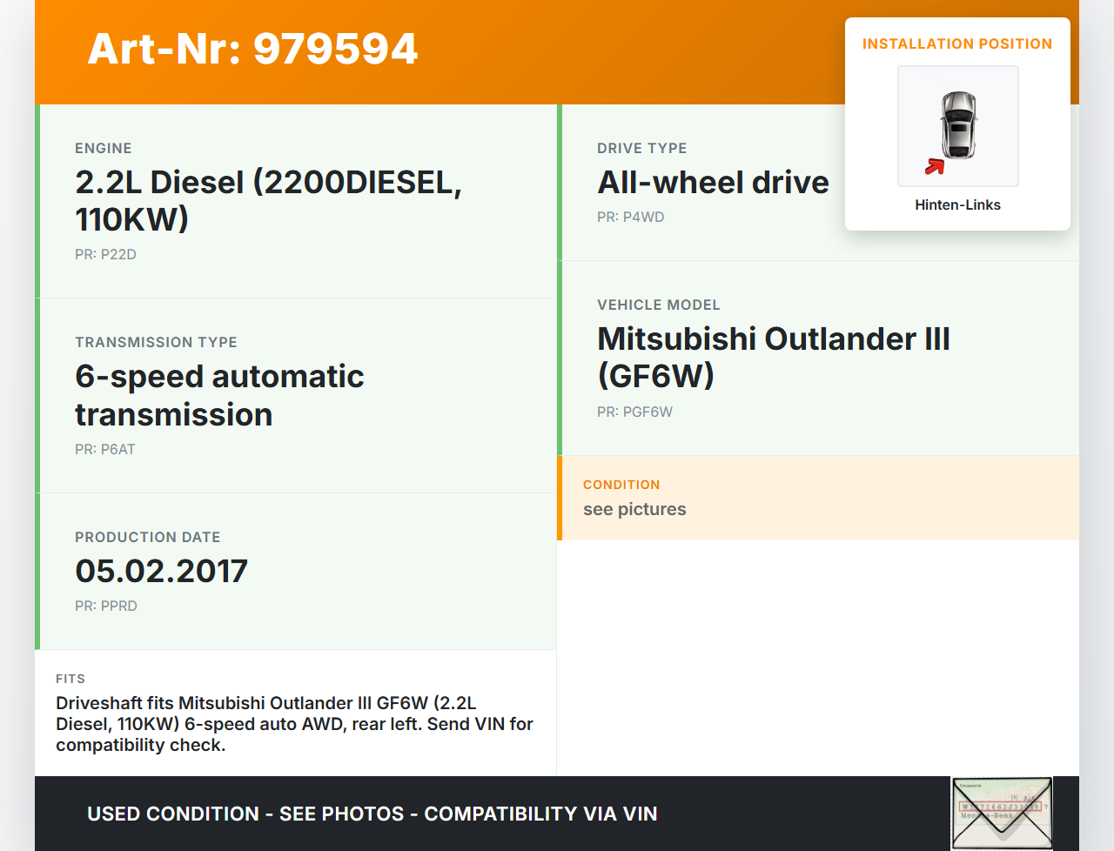The height and width of the screenshot is (851, 1114).
Task: Select the All-wheel drive value
Action: point(713,183)
